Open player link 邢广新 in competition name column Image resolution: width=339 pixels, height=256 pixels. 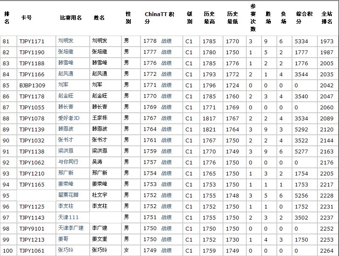tap(66, 173)
